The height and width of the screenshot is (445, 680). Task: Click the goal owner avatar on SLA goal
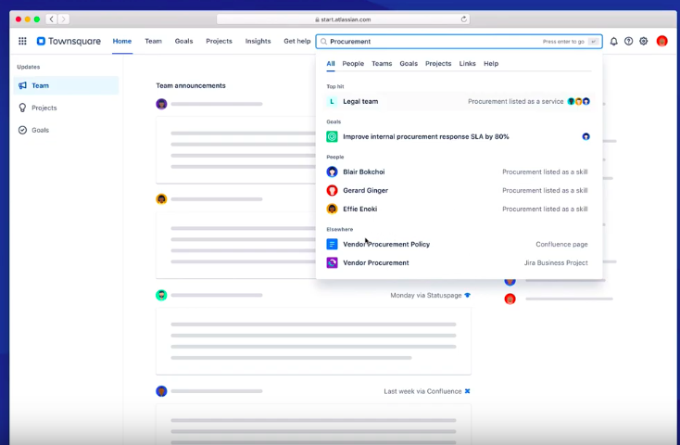[586, 136]
